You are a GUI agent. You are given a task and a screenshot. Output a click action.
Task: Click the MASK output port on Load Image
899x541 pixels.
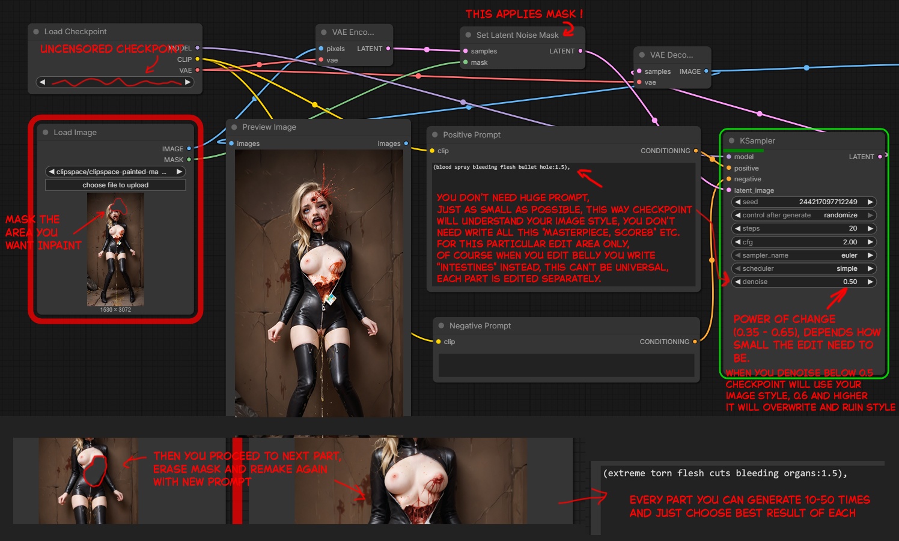point(189,160)
